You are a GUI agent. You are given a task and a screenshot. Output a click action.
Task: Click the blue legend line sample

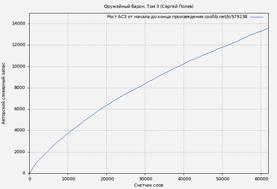tap(256, 17)
